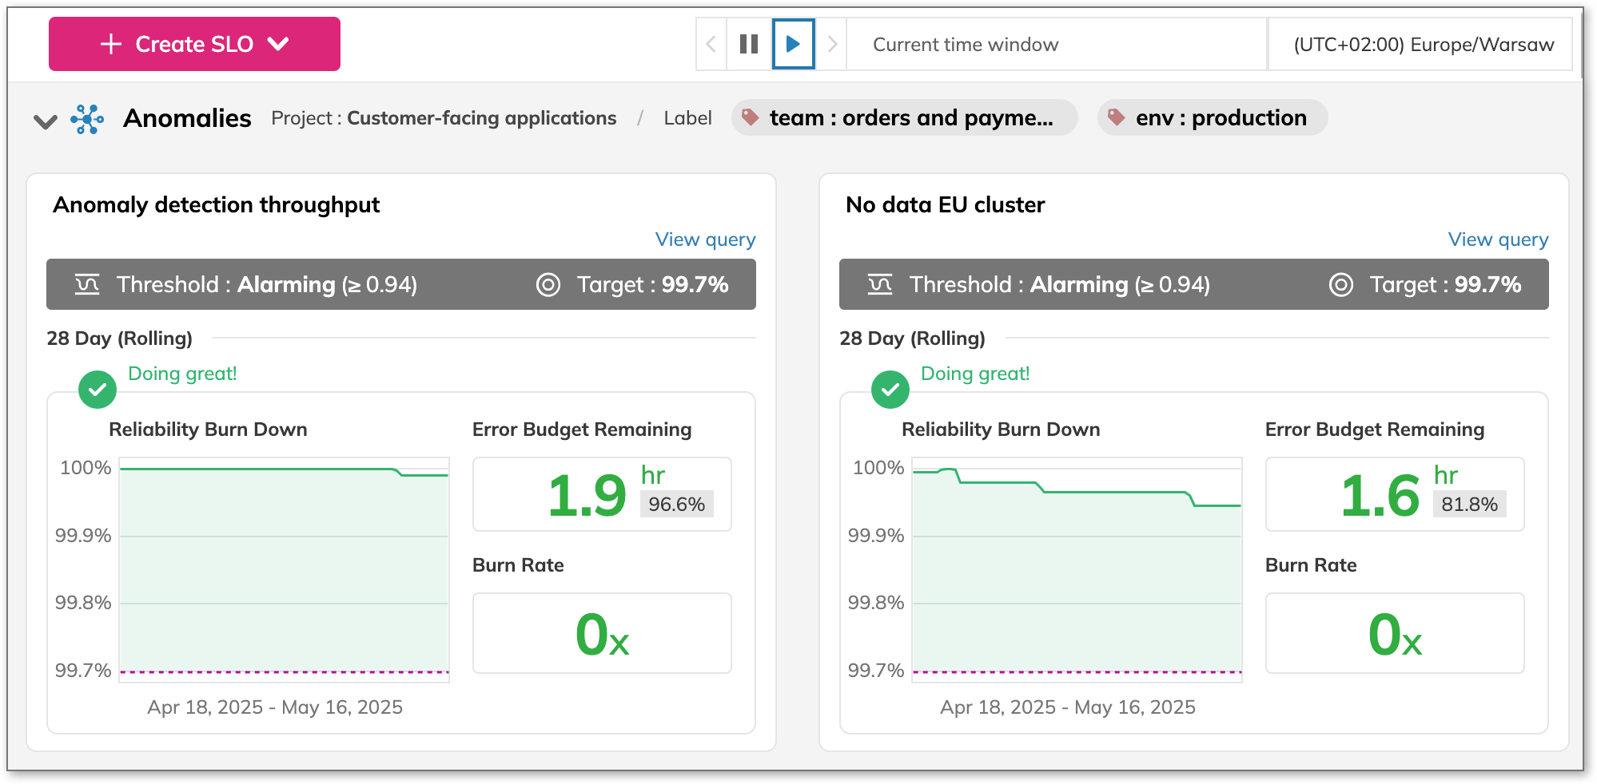The height and width of the screenshot is (784, 1597).
Task: Click the tag icon on team label
Action: (x=750, y=117)
